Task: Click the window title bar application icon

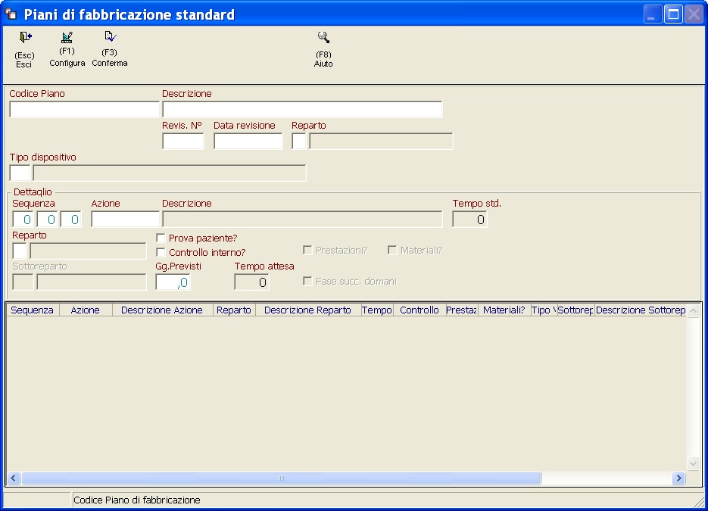Action: (x=11, y=14)
